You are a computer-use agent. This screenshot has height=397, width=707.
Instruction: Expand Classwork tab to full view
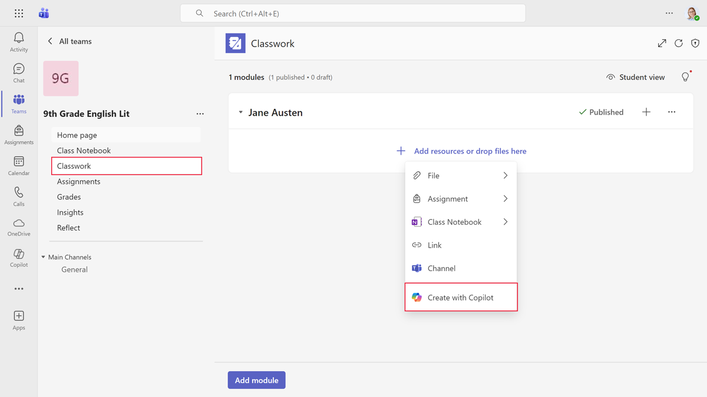click(662, 44)
